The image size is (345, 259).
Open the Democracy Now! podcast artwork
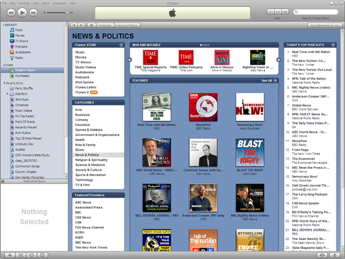(250, 107)
